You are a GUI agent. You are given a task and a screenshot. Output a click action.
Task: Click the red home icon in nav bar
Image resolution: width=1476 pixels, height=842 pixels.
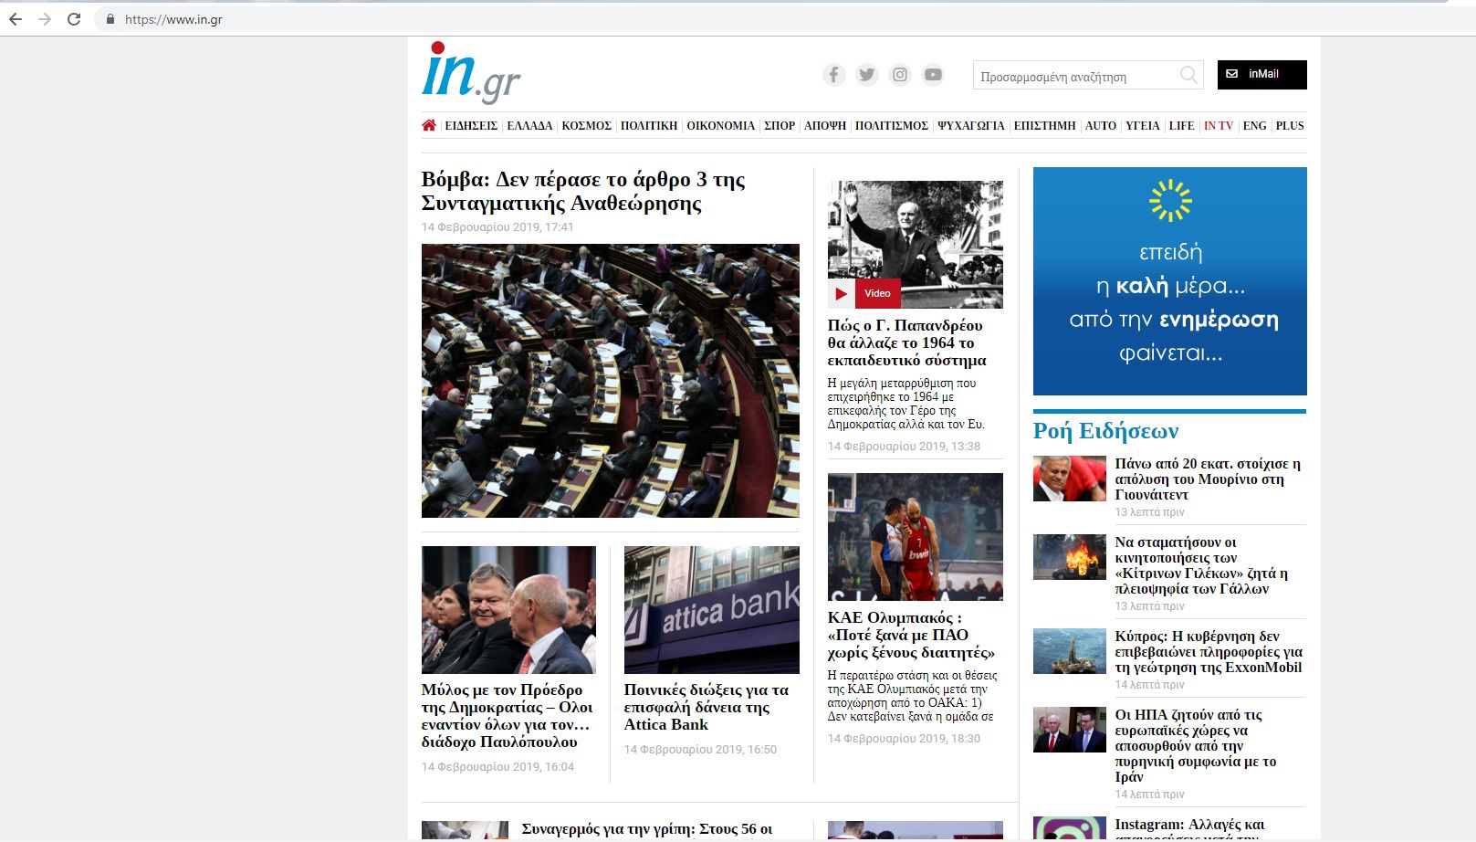(x=429, y=125)
